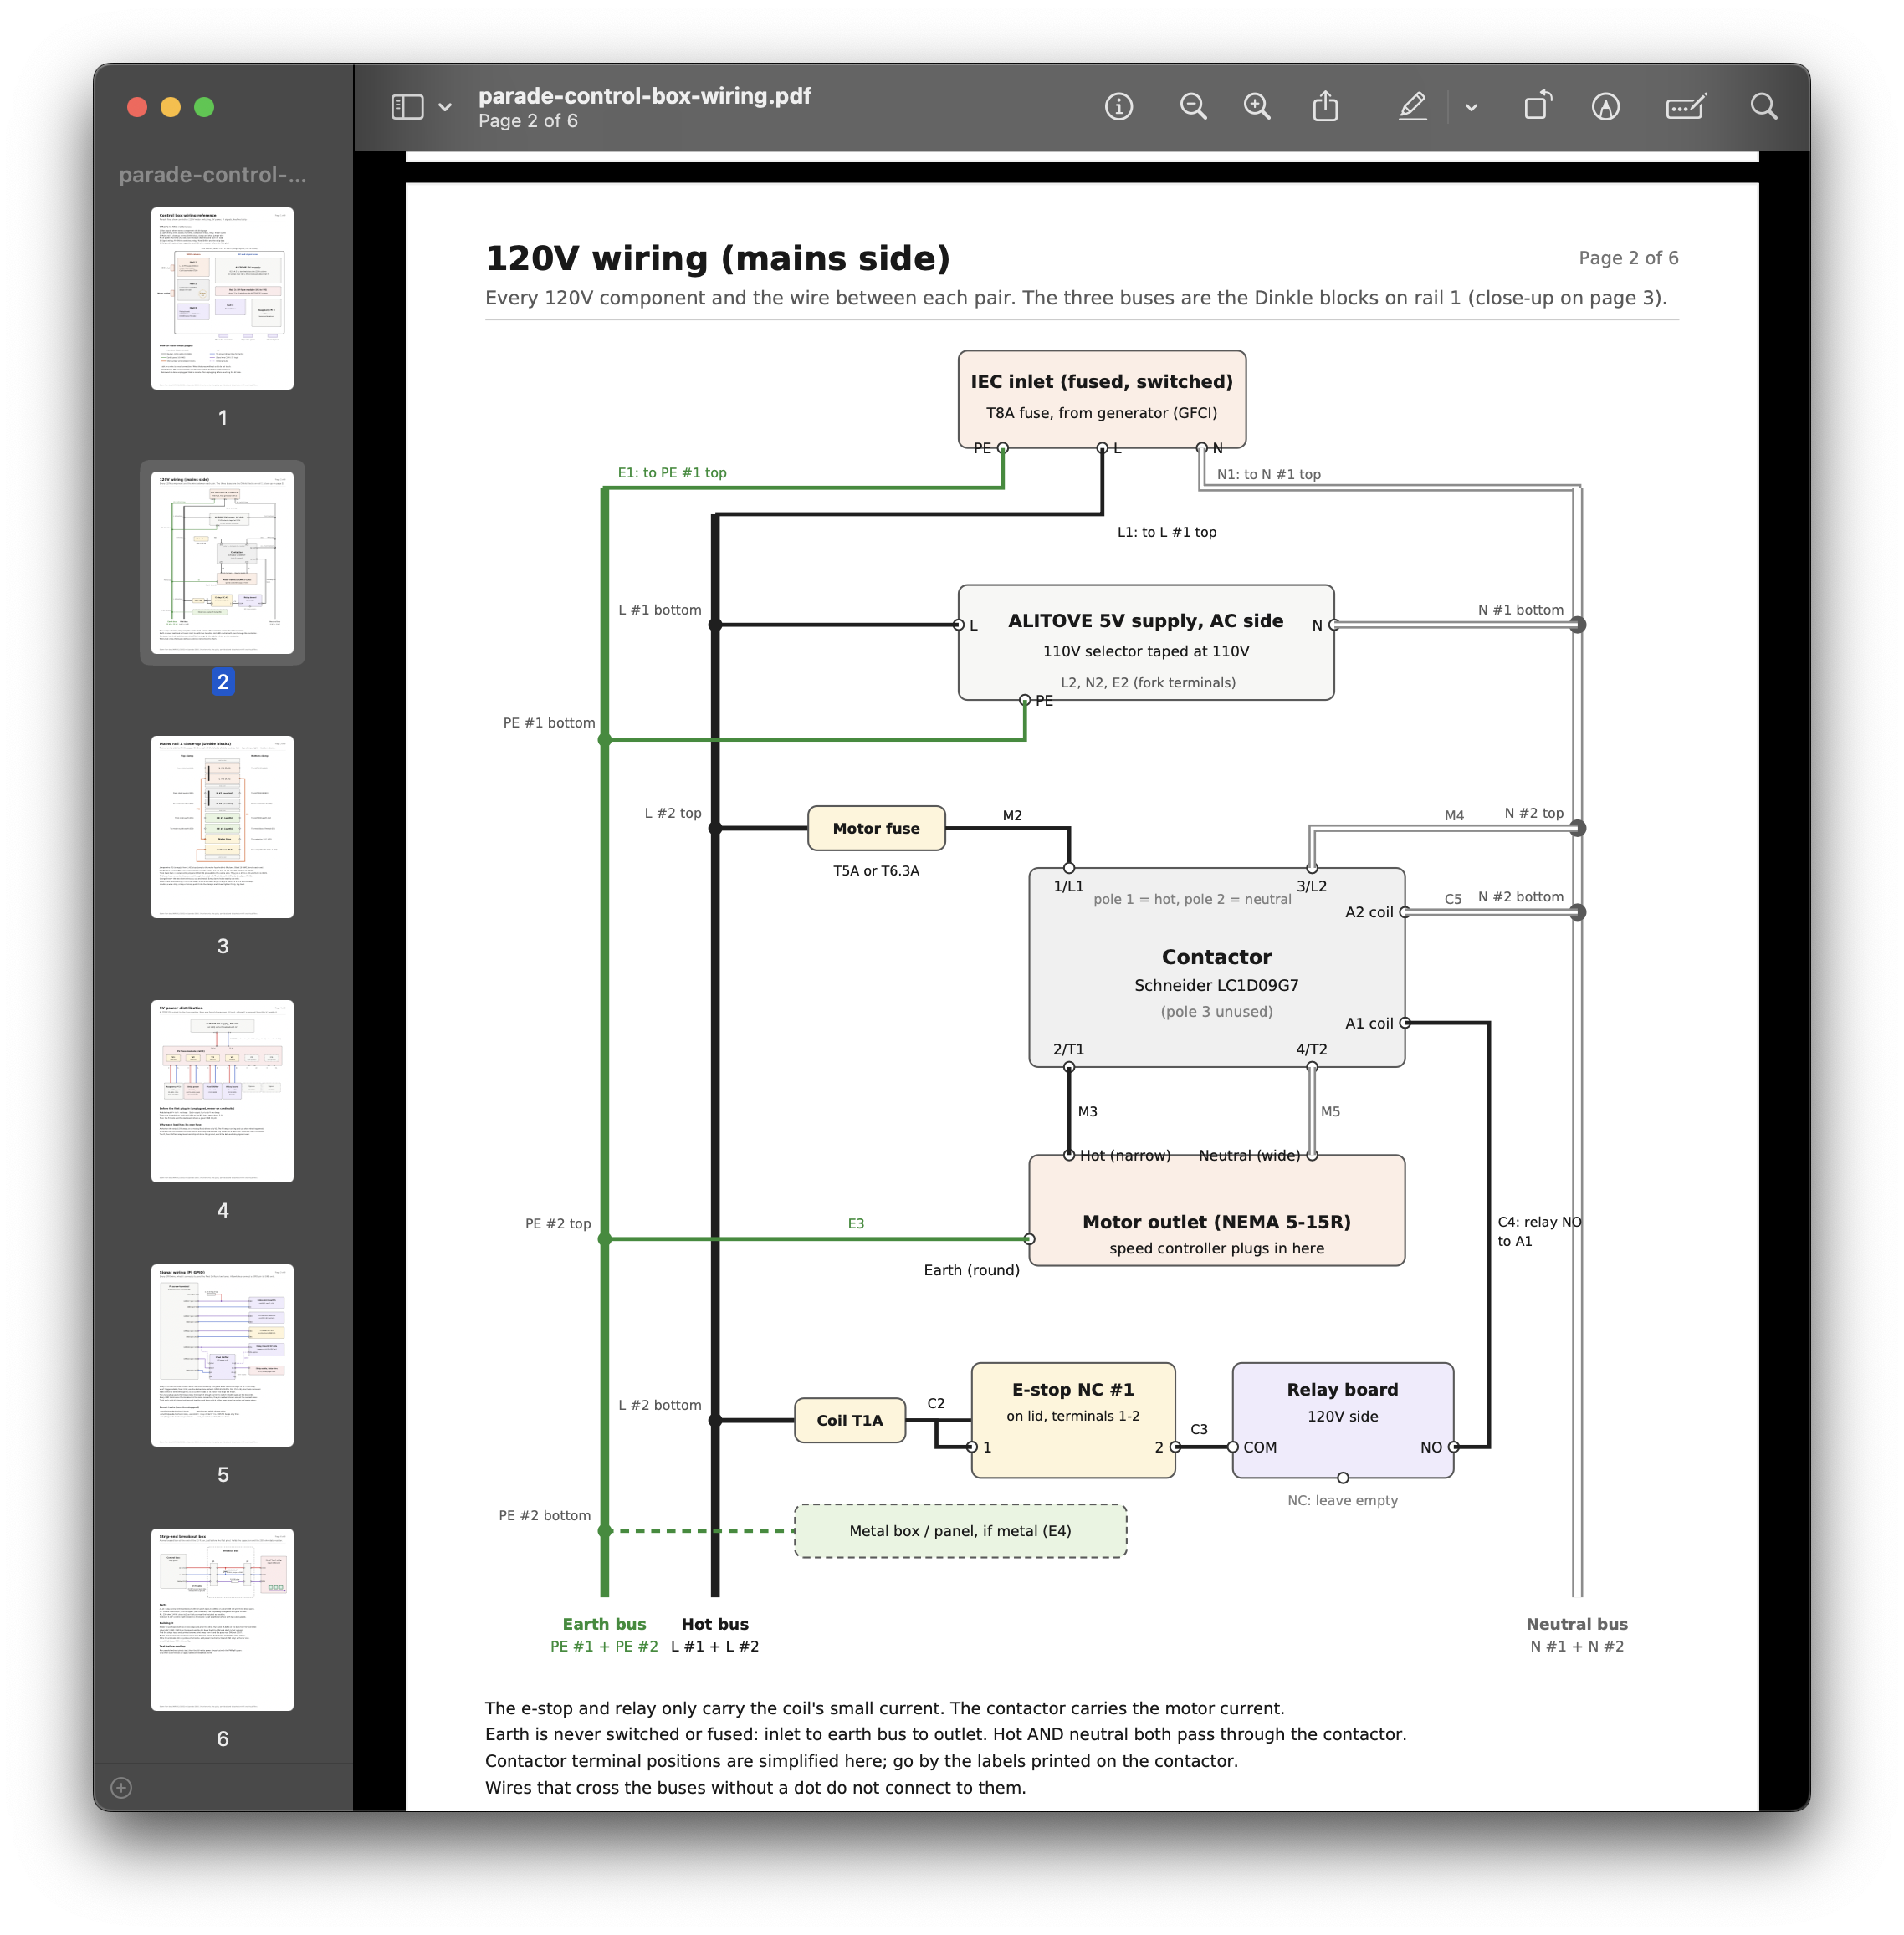Viewport: 1904px width, 1935px height.
Task: Zoom out of the PDF page
Action: coord(1193,107)
